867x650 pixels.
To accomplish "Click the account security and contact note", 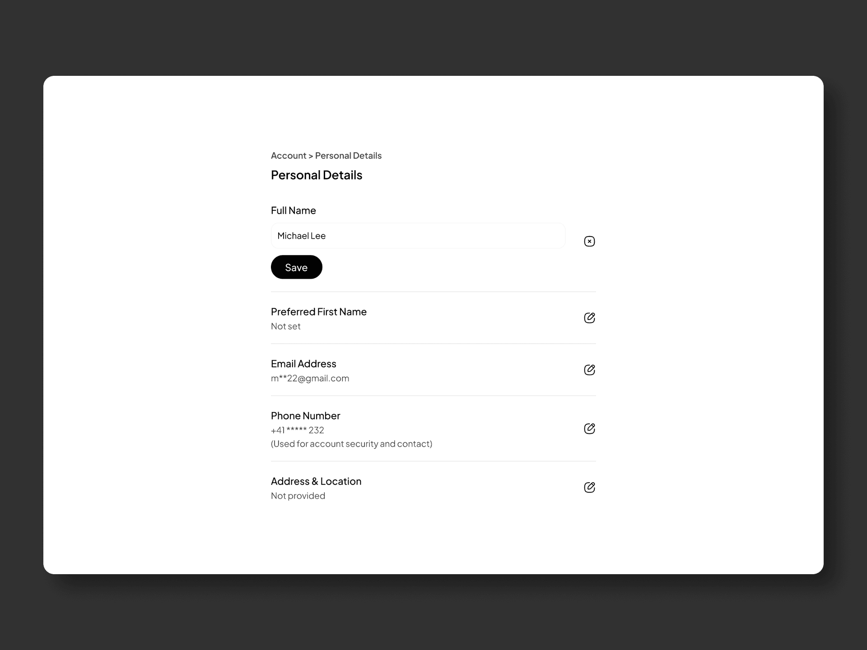I will point(352,444).
